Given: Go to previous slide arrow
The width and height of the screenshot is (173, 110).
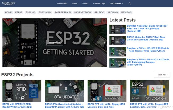Looking at the screenshot, I should click(5, 43).
